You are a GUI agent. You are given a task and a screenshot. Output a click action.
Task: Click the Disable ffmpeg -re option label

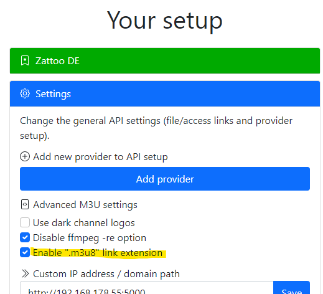(x=90, y=238)
